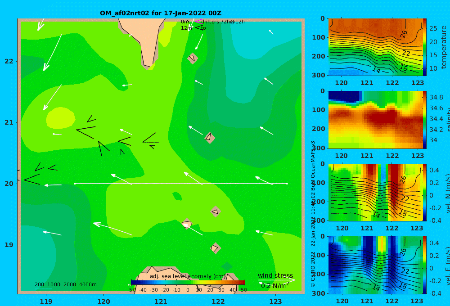Click the '0' midpoint label of sea level scale

[188, 290]
